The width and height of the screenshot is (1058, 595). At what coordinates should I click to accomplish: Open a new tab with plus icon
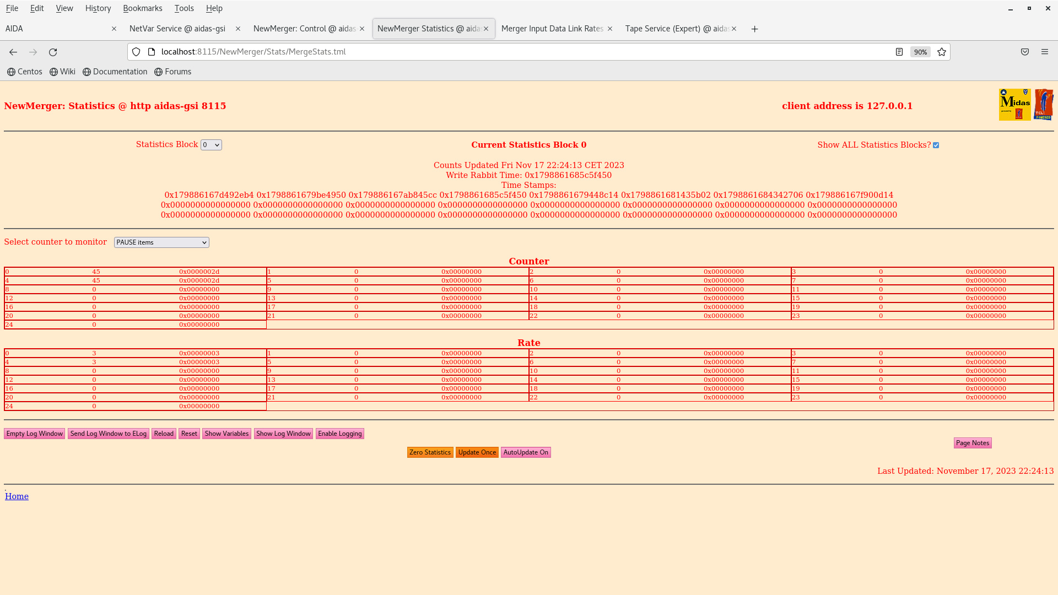coord(755,29)
